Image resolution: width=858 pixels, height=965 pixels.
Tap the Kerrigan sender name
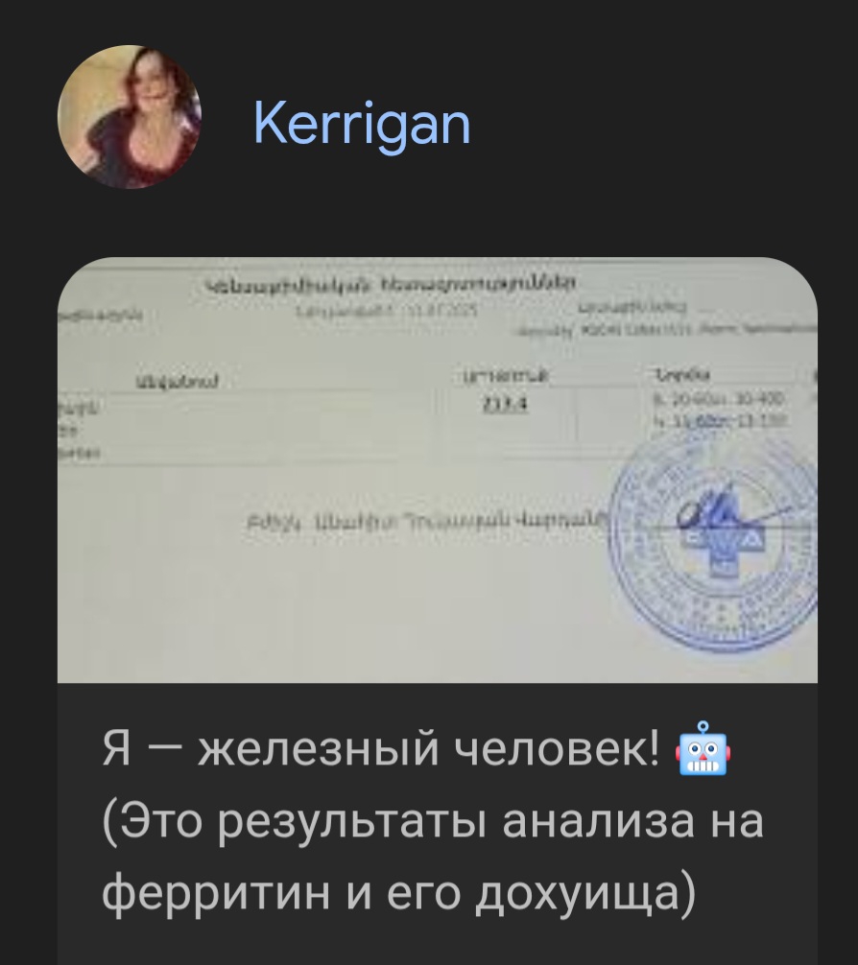pos(362,125)
